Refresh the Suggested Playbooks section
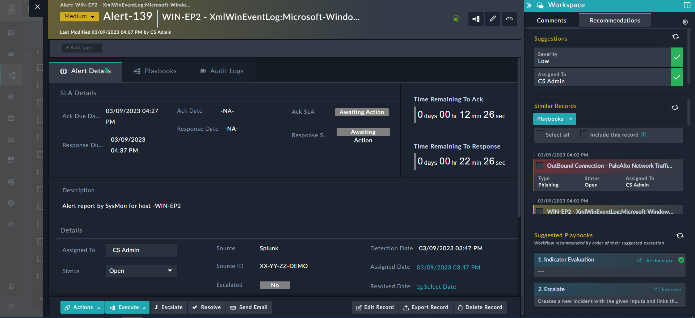Viewport: 695px width, 318px height. 680,236
